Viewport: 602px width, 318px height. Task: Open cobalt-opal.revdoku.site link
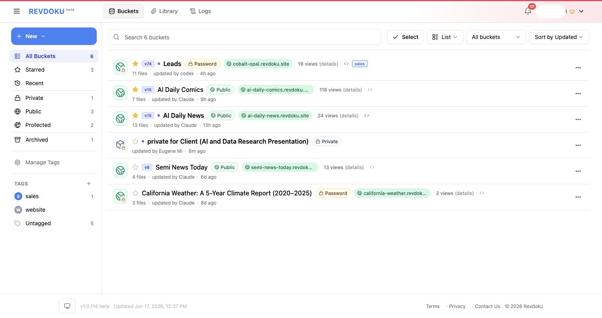[258, 64]
